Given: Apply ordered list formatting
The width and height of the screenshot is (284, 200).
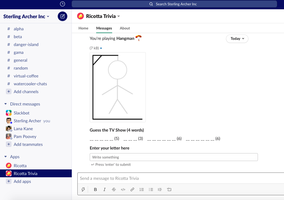Looking at the screenshot, I should click(x=142, y=190).
